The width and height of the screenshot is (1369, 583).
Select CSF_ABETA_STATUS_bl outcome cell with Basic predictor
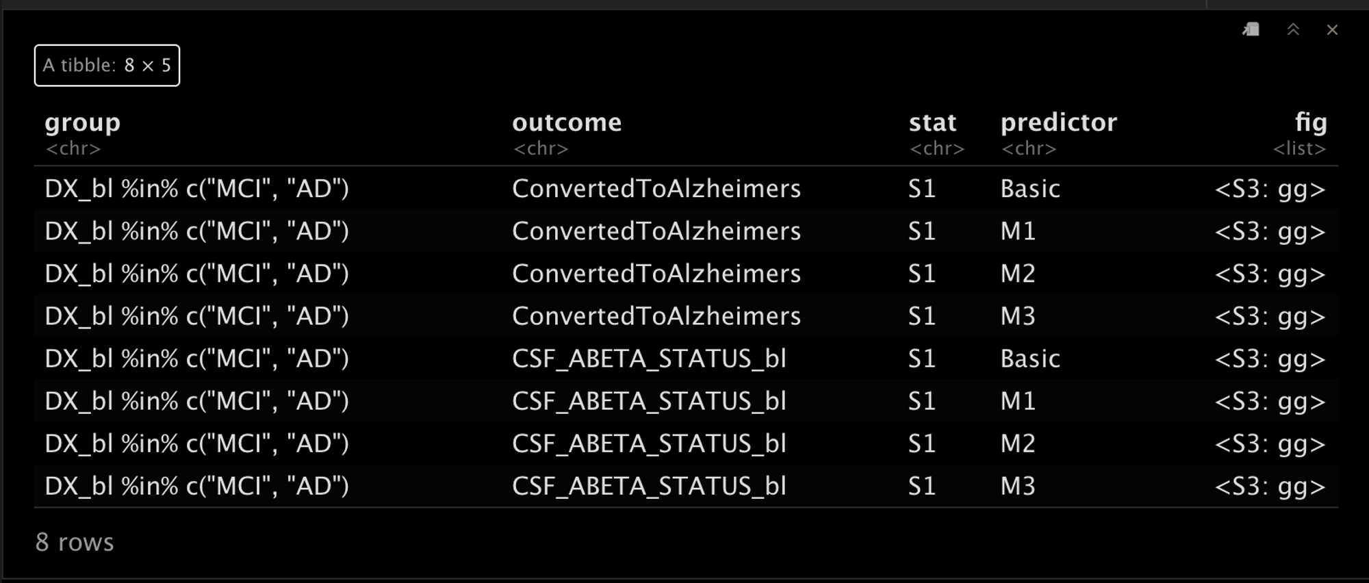(650, 359)
